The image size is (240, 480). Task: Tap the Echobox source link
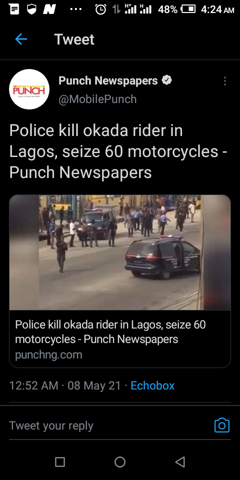[152, 385]
